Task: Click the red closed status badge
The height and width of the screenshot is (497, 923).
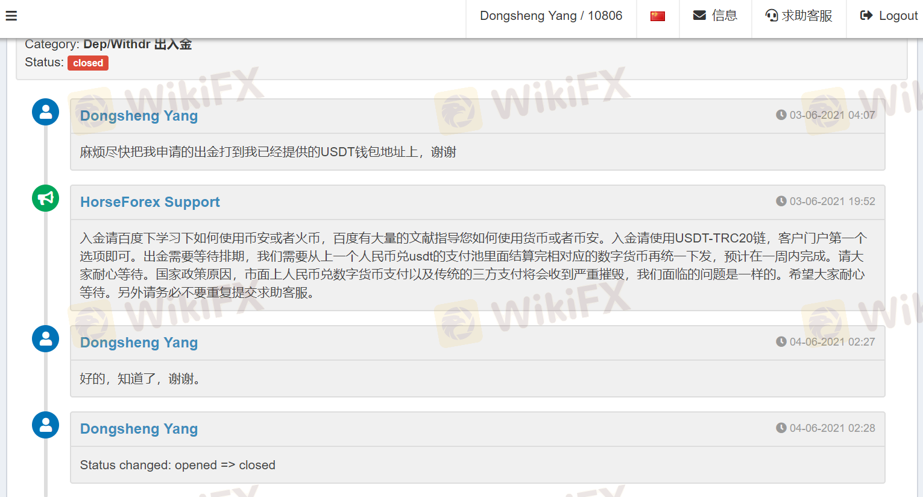Action: pos(88,63)
